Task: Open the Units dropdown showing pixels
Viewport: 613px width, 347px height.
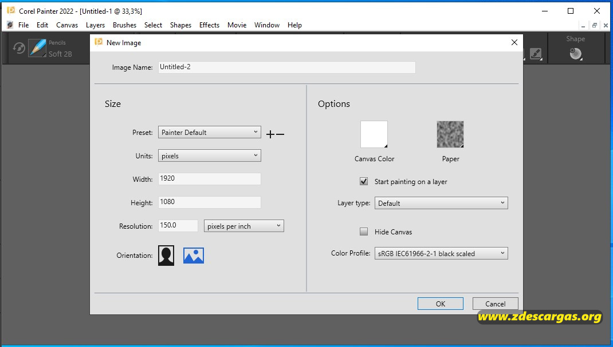Action: tap(210, 155)
